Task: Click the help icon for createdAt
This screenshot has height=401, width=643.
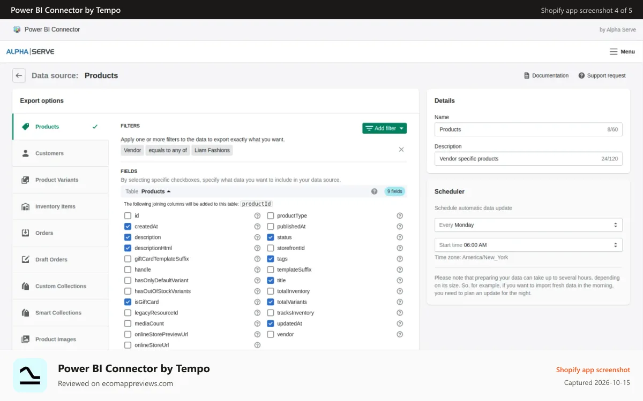Action: point(257,227)
